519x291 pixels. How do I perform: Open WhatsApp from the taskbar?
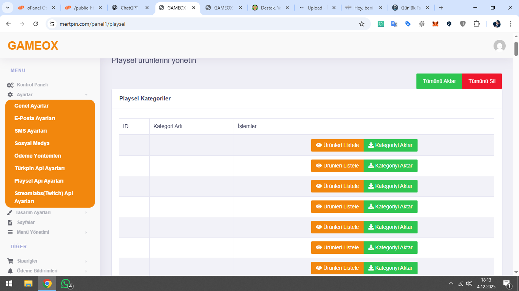[66, 283]
